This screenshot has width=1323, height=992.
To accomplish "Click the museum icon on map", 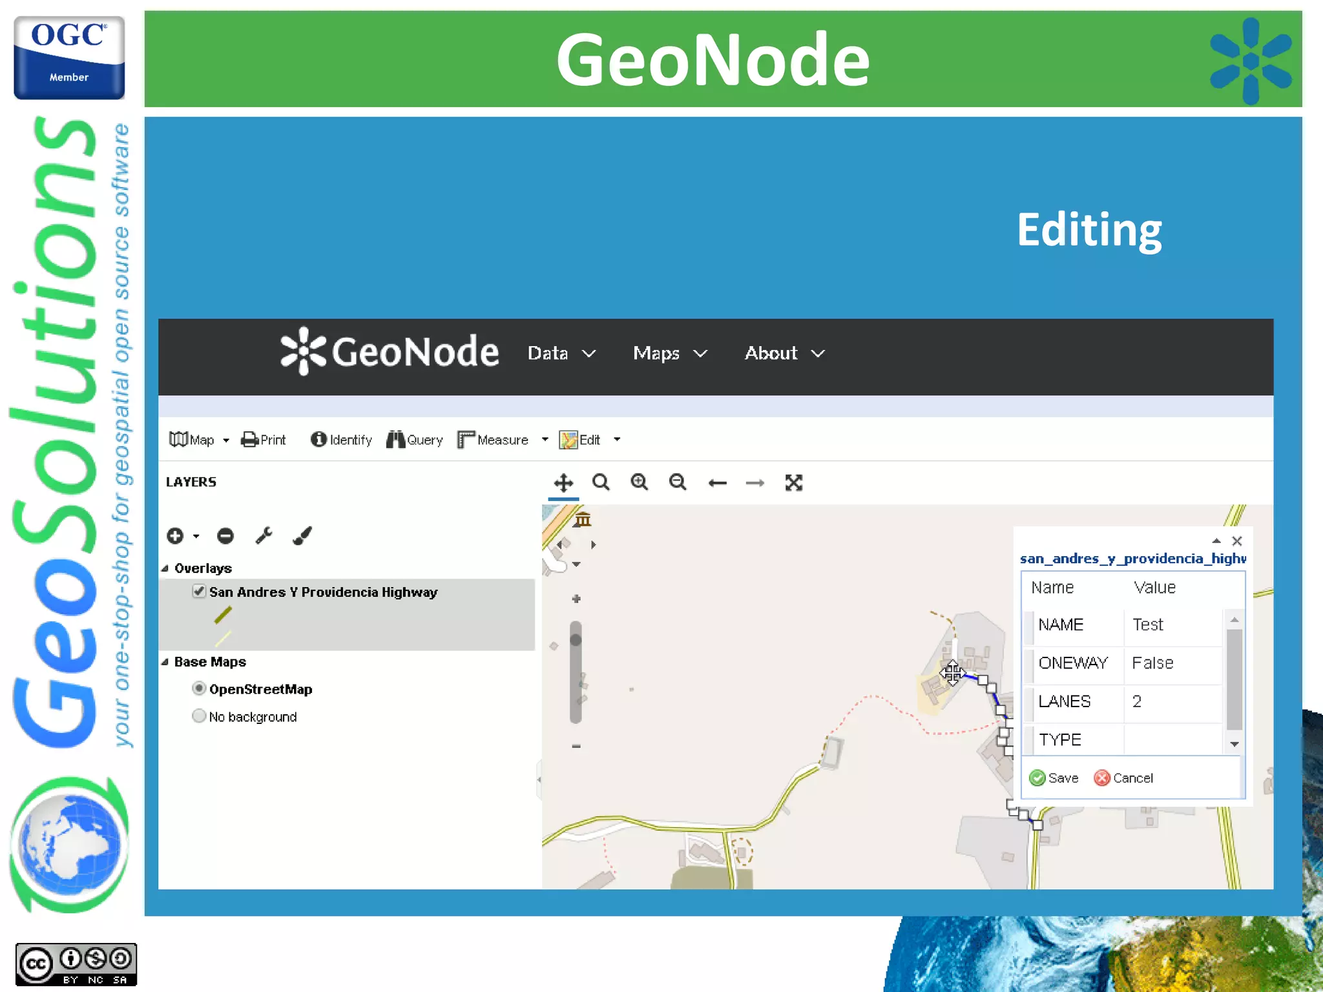I will tap(583, 519).
